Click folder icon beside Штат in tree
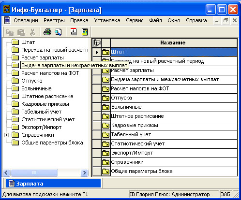The height and width of the screenshot is (200, 241). [15, 42]
